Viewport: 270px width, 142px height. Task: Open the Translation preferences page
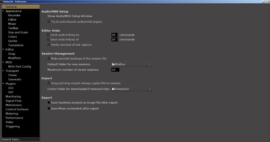point(16,45)
